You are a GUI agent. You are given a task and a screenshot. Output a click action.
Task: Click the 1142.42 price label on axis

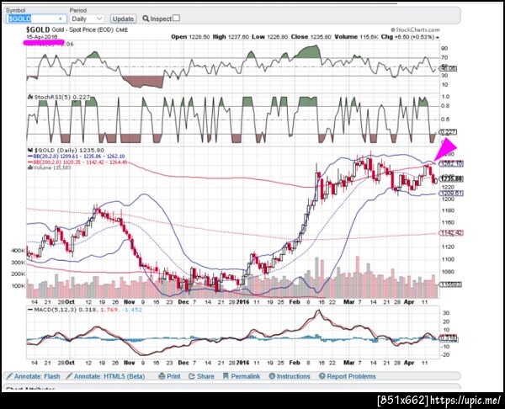[451, 233]
